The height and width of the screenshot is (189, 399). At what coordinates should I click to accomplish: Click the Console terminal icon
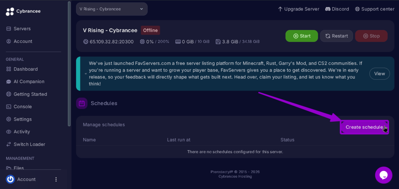pos(9,107)
